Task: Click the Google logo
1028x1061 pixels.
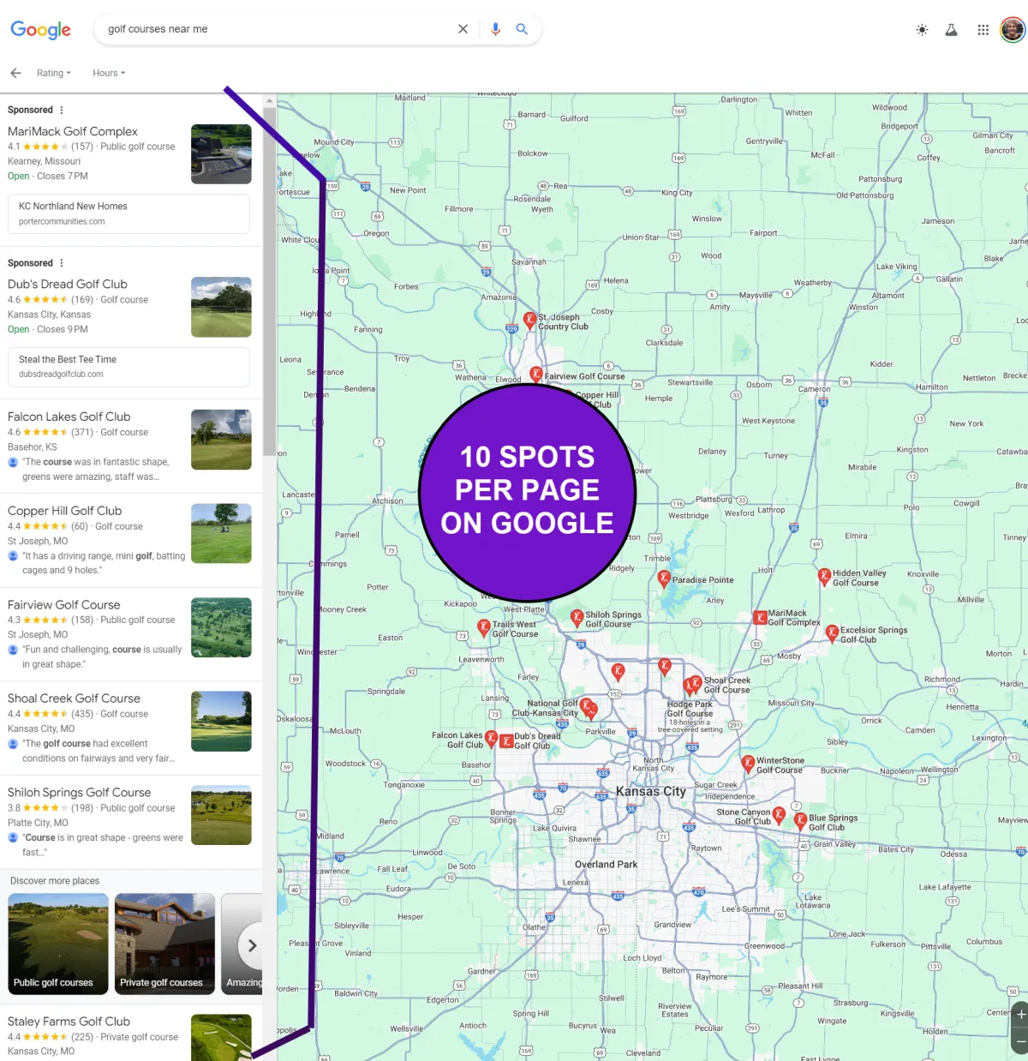Action: [x=40, y=30]
